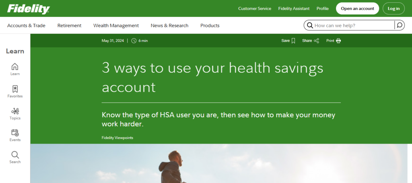Open Search in the left sidebar
This screenshot has width=412, height=183.
click(x=15, y=157)
